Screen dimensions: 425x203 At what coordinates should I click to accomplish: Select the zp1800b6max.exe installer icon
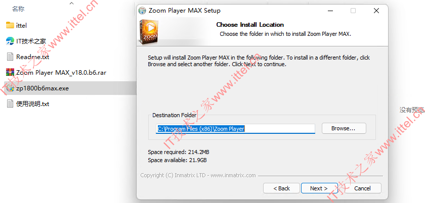click(10, 88)
